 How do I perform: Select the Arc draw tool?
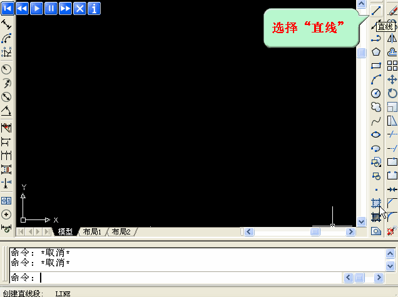376,79
